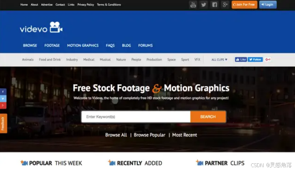Viewport: 295px width, 171px height.
Task: Open the YouTube icon in top bar
Action: 193,5
